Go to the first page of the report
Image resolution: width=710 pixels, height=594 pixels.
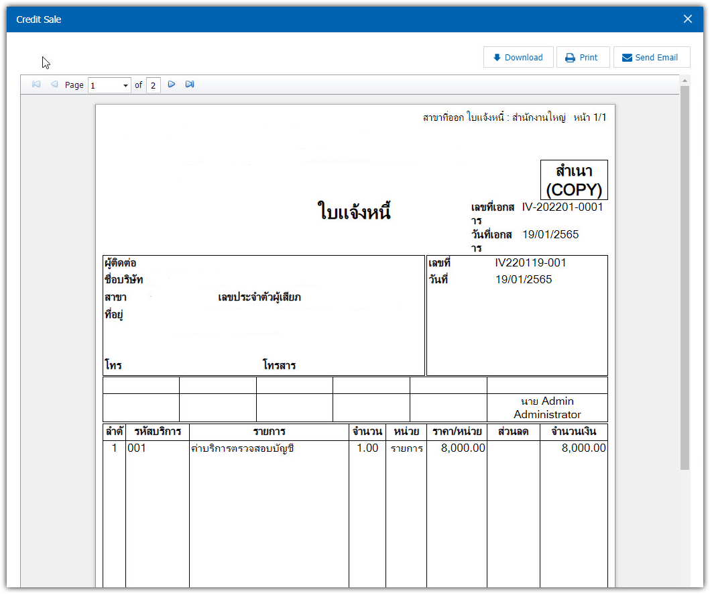(x=36, y=85)
